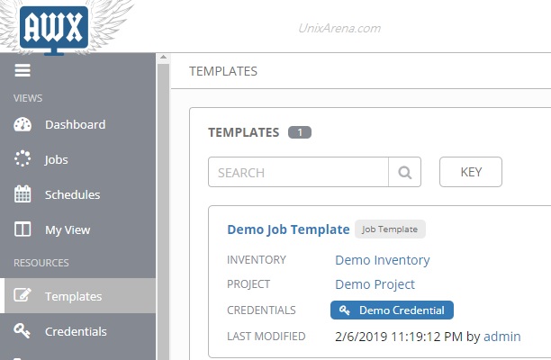Open the Demo Project link
The height and width of the screenshot is (360, 551).
(375, 284)
